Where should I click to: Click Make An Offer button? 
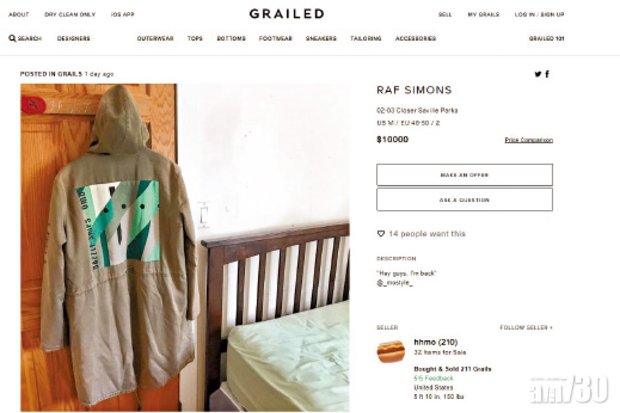pos(465,175)
